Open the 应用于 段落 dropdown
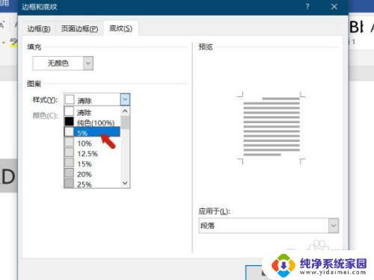The width and height of the screenshot is (374, 280). point(334,225)
